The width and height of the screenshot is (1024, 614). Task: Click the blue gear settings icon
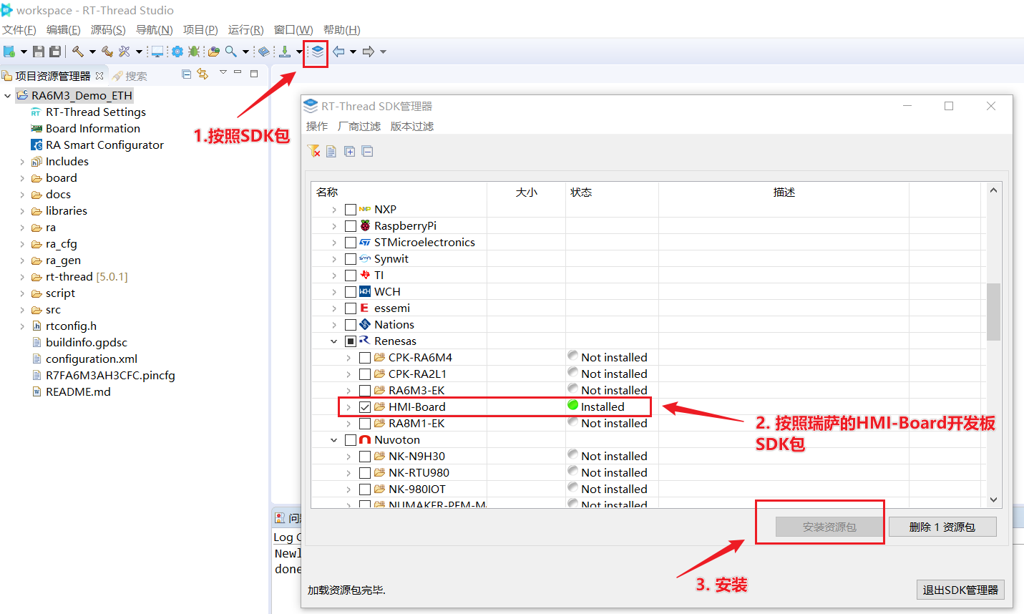(177, 52)
